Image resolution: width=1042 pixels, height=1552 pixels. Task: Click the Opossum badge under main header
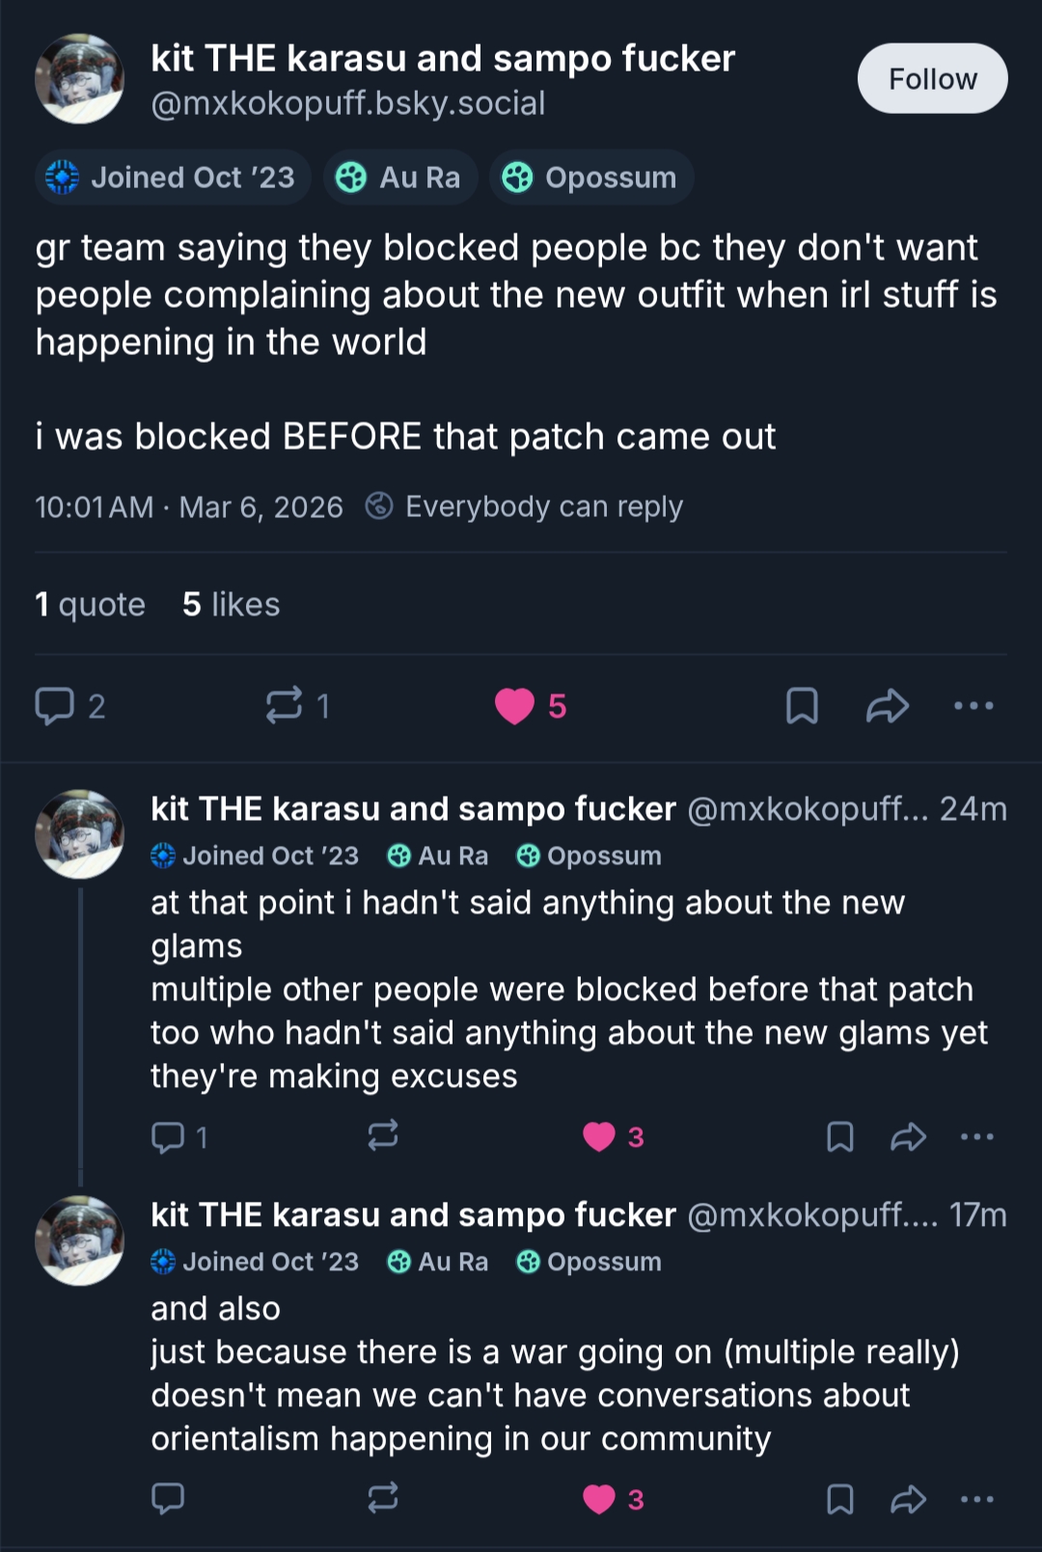click(x=590, y=177)
